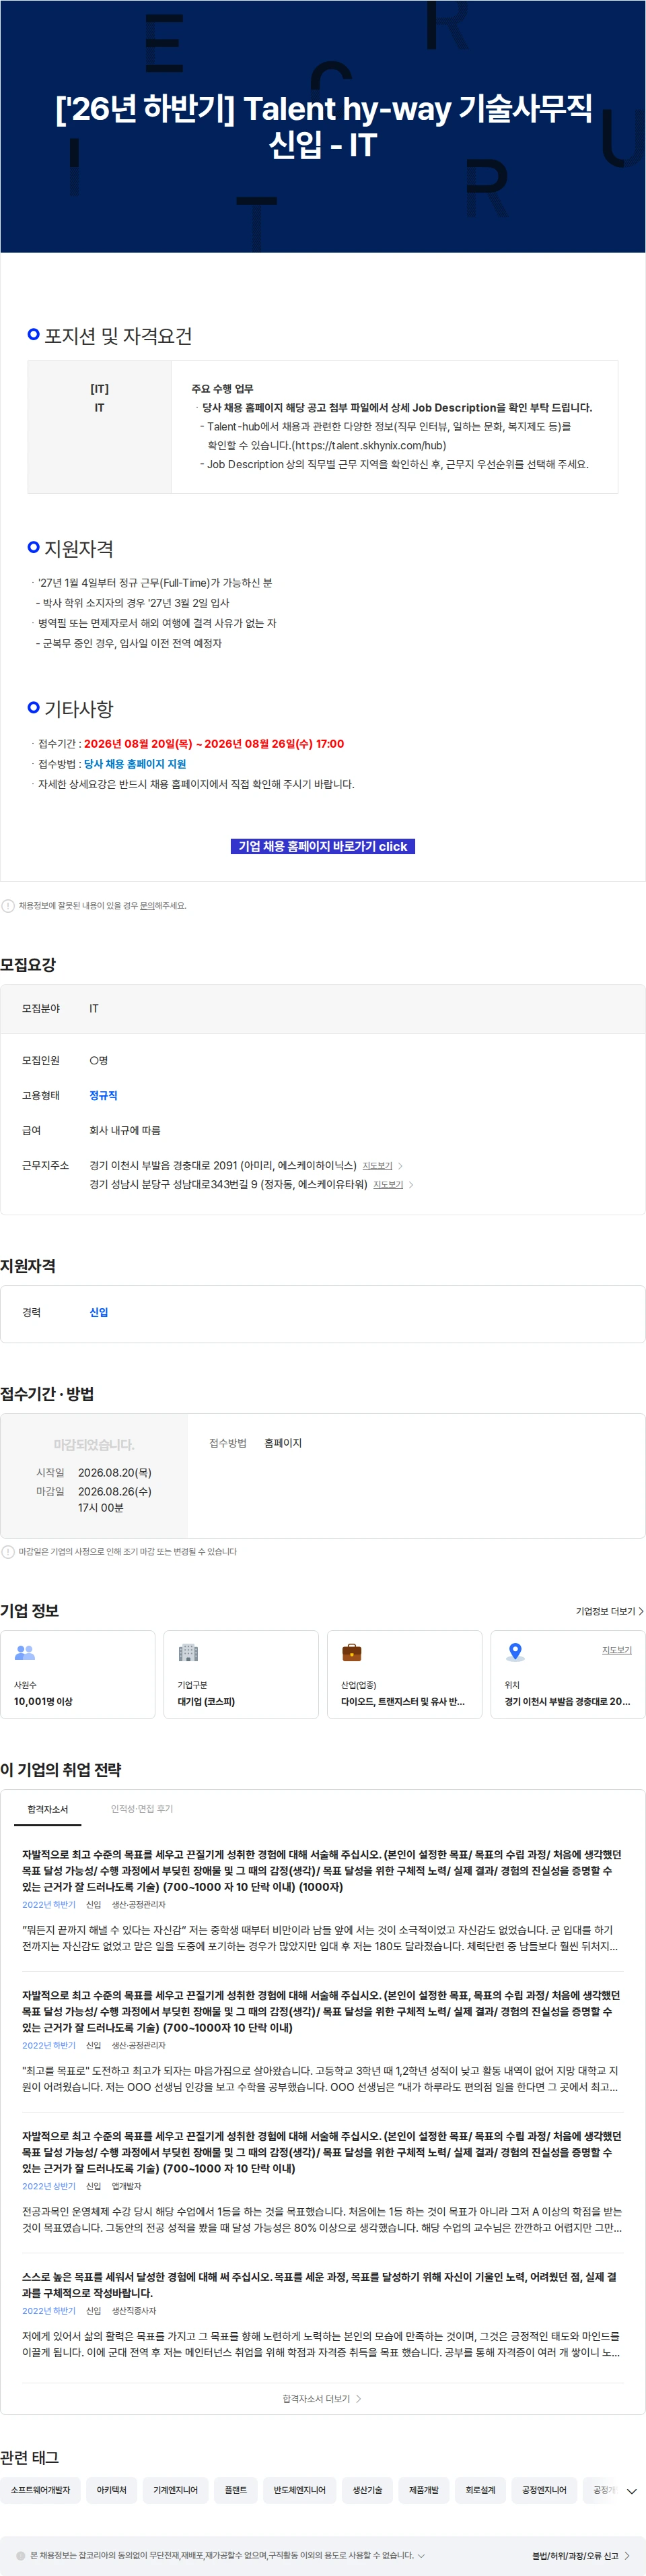Click 기업 채용 홈페이지 바로가기 click button
This screenshot has width=646, height=2576.
pyautogui.click(x=322, y=846)
